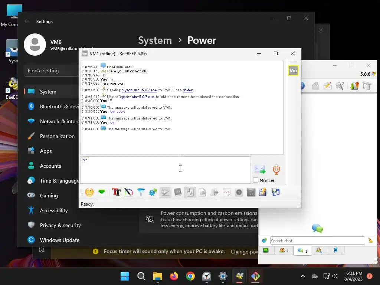Change chat font with the TT icon
This screenshot has width=380, height=285.
point(116,192)
